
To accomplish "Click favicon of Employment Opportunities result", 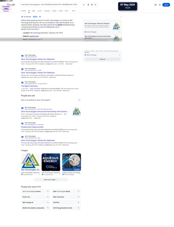I will (x=22, y=123).
